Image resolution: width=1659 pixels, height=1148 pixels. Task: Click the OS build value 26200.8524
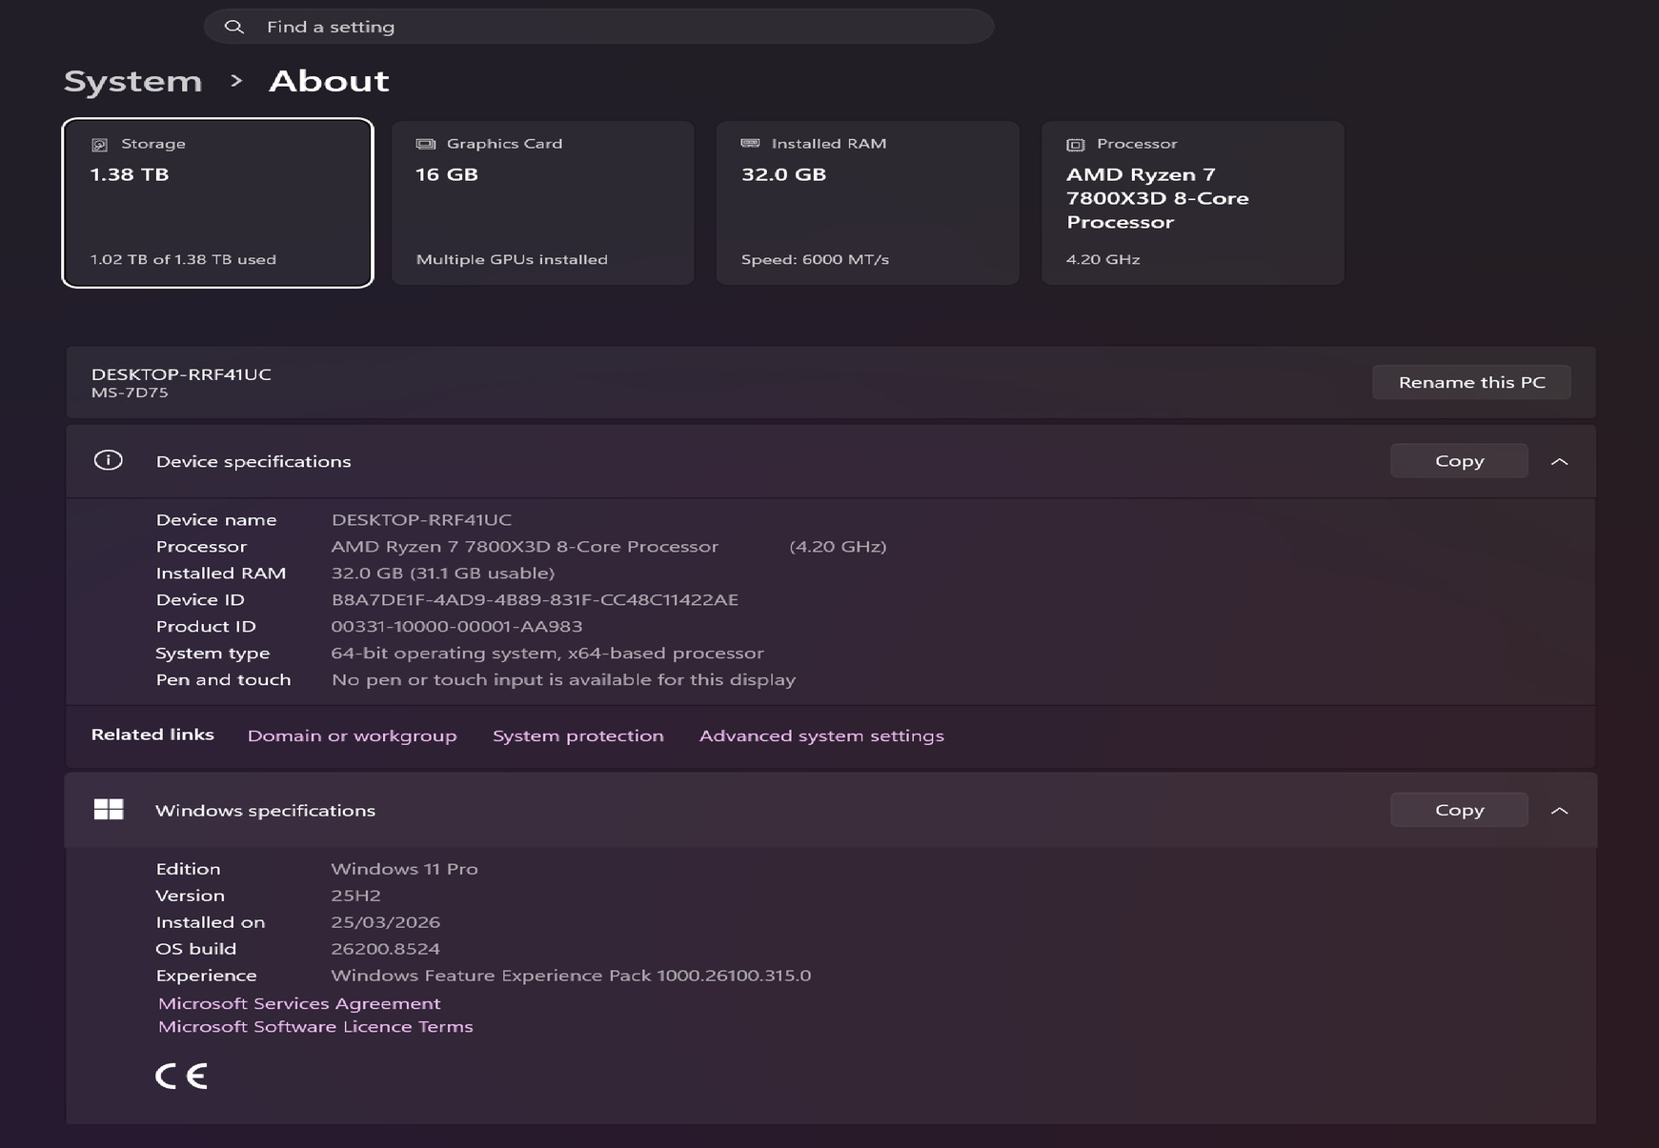click(385, 949)
